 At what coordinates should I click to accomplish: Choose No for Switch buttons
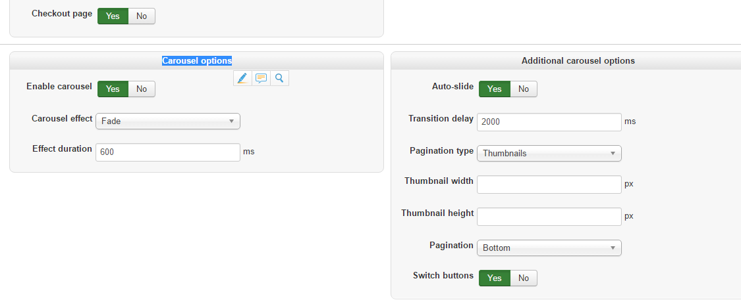click(524, 278)
